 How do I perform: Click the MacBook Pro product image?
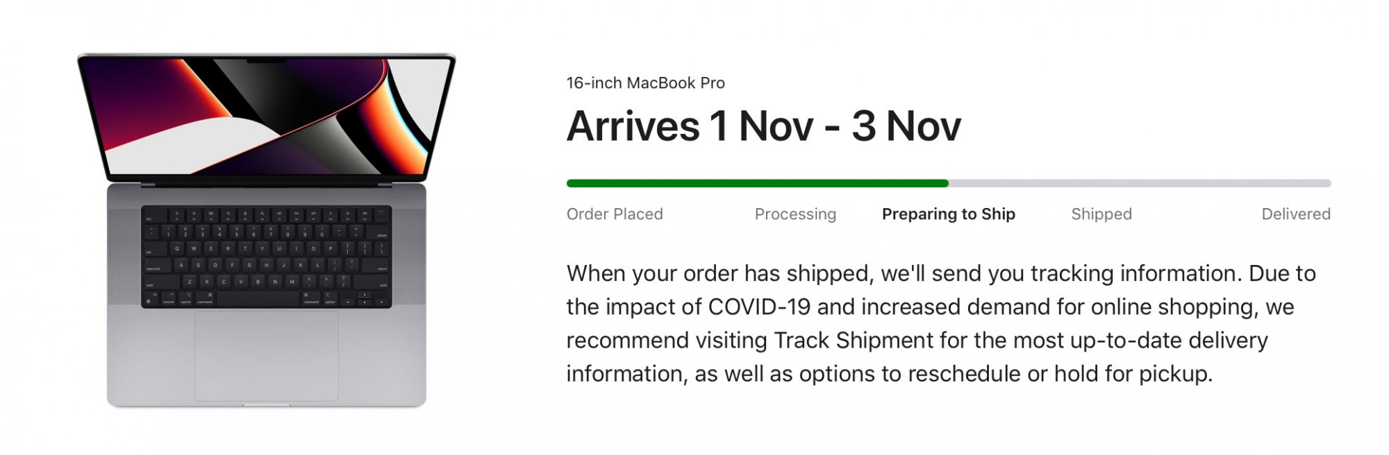coord(266,229)
